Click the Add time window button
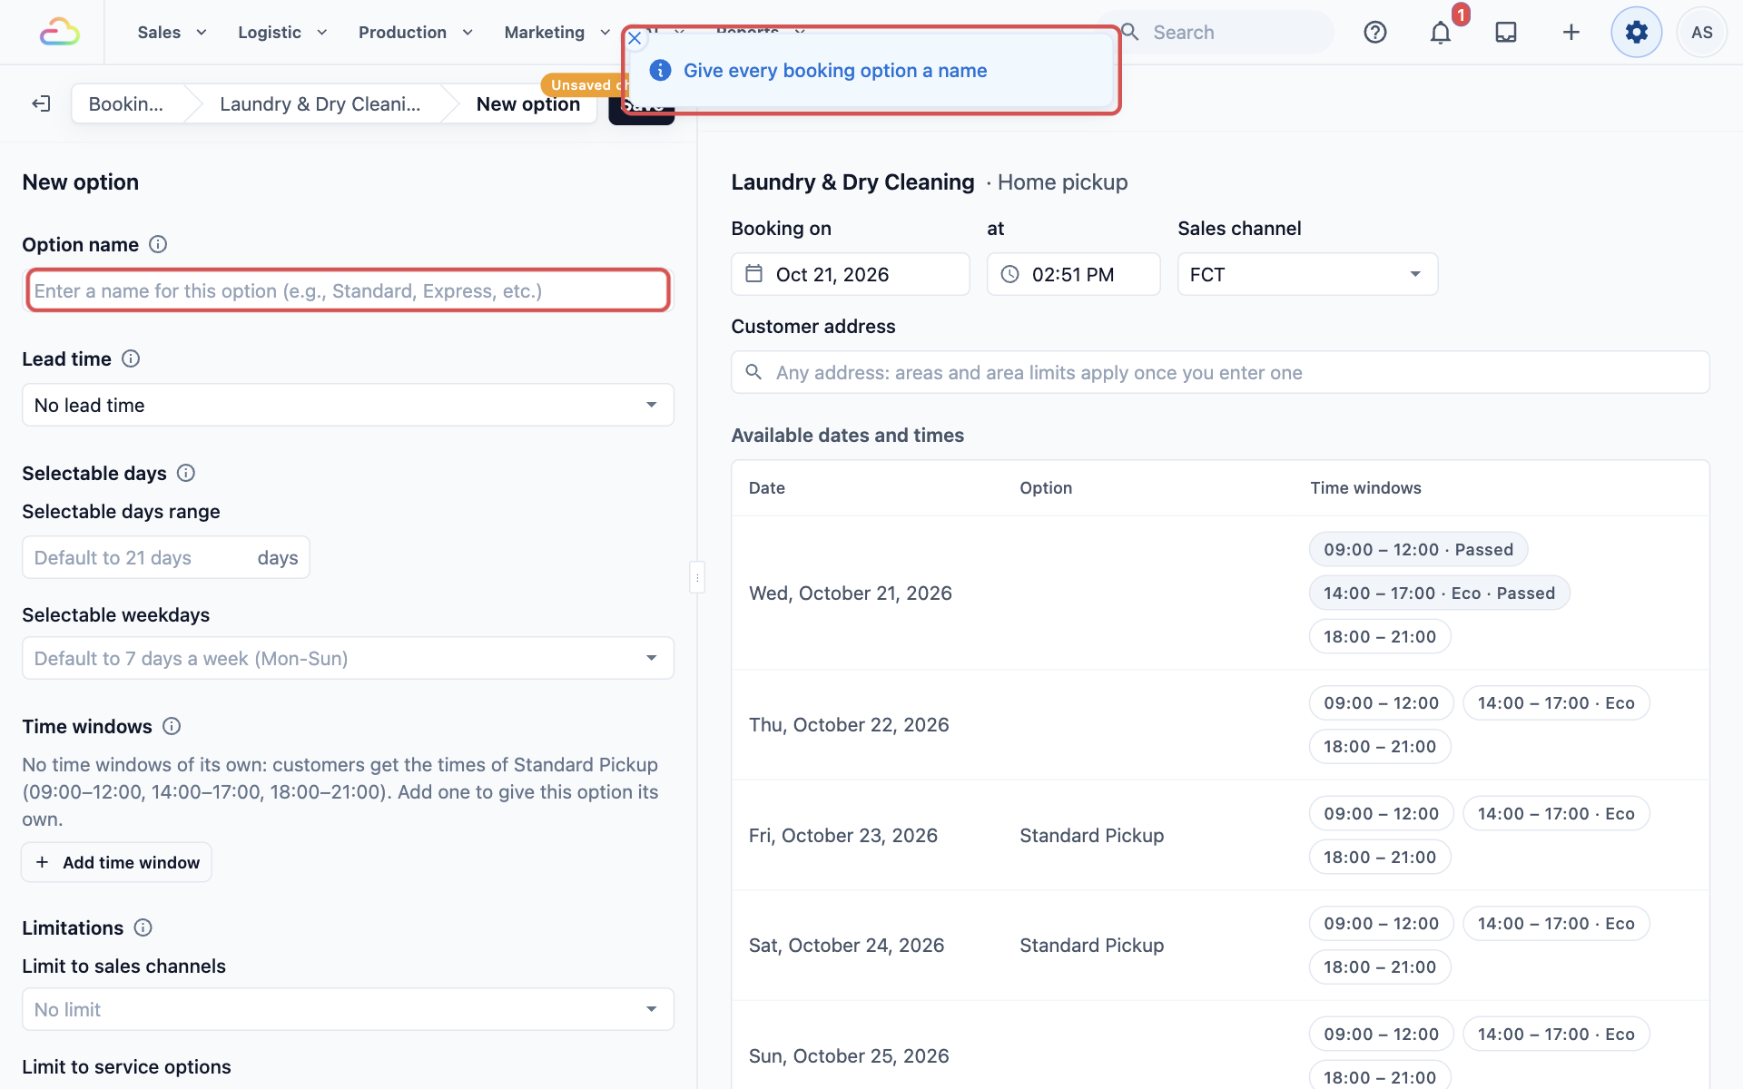1743x1089 pixels. 117,862
